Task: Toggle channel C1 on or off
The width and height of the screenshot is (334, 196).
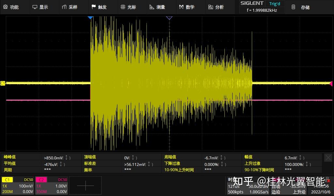Action: click(x=7, y=179)
